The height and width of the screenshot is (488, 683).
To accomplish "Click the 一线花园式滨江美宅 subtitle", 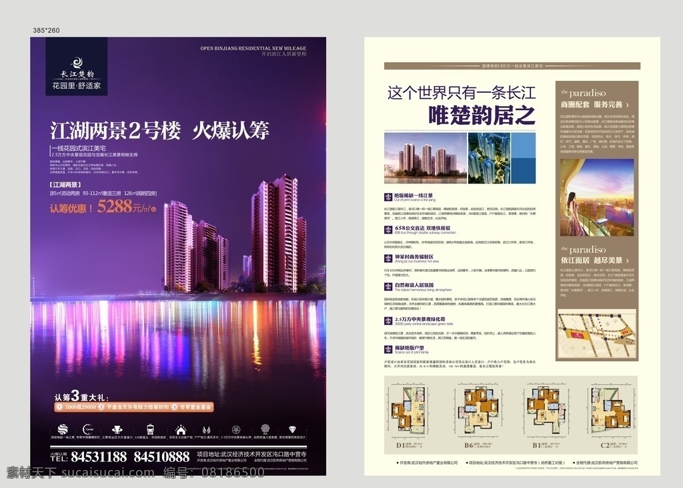I will pyautogui.click(x=79, y=148).
